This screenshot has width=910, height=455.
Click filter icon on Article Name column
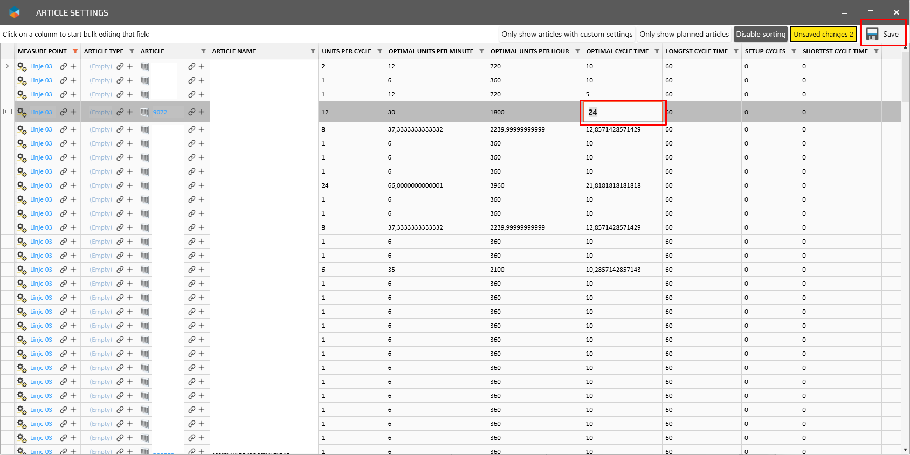313,51
